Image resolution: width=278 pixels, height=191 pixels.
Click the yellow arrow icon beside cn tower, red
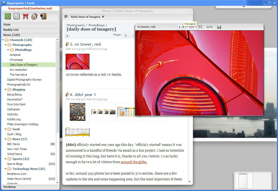pos(67,44)
